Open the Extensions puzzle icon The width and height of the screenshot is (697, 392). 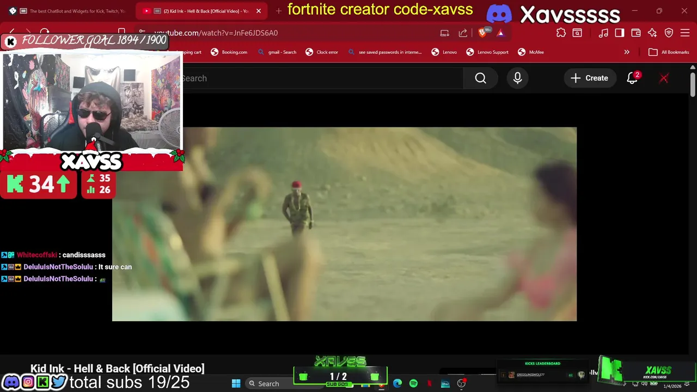click(561, 33)
